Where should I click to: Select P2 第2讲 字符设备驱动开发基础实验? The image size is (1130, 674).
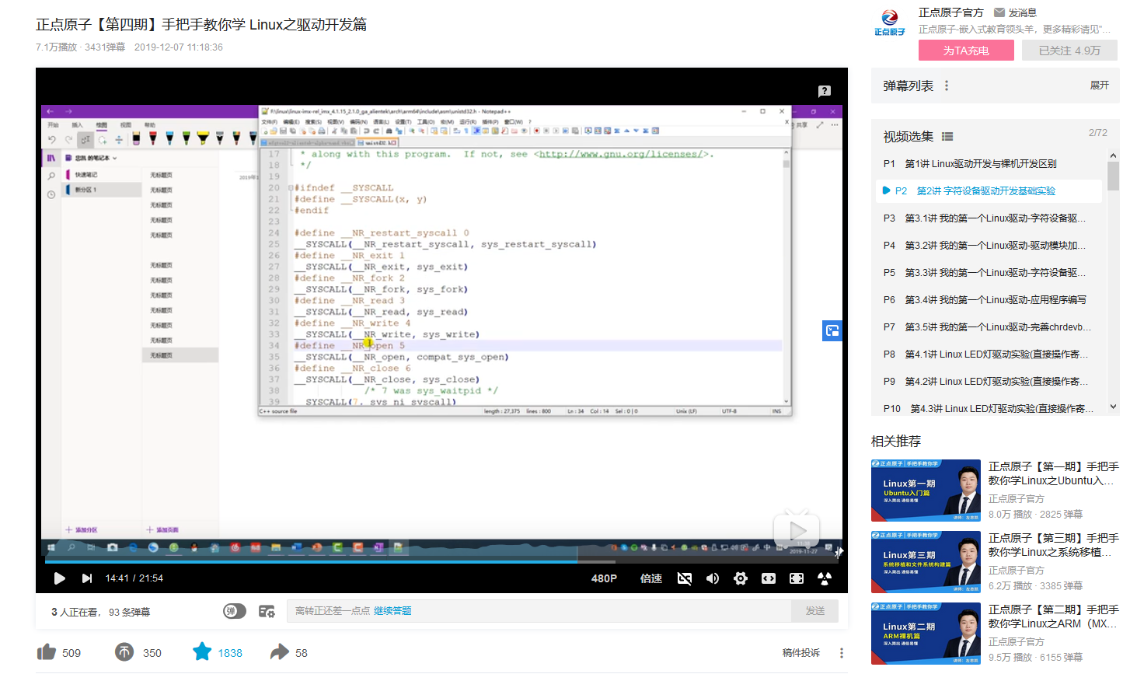(x=989, y=191)
